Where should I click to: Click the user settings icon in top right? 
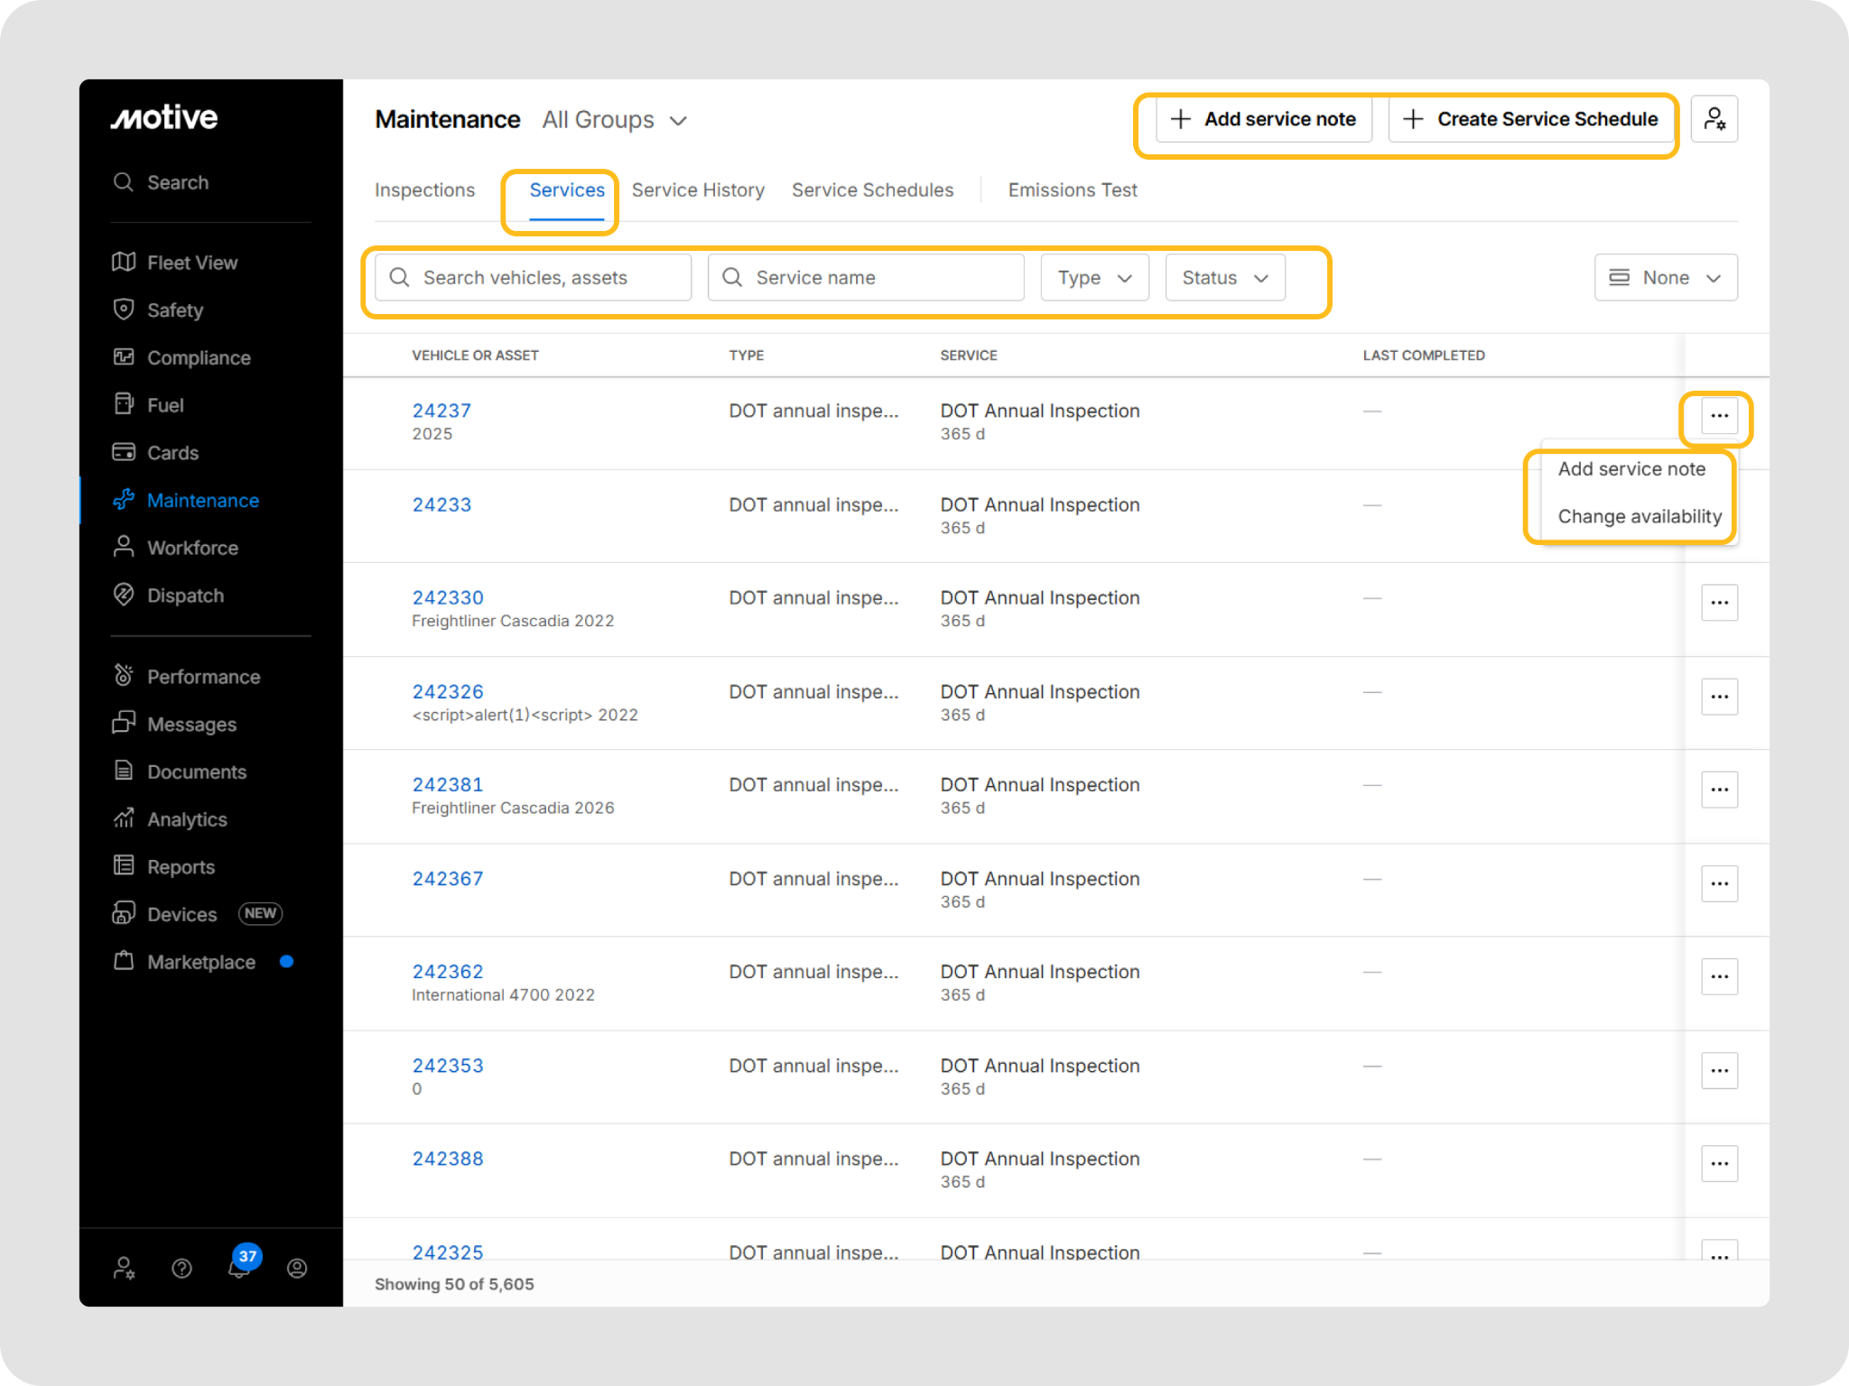point(1714,119)
